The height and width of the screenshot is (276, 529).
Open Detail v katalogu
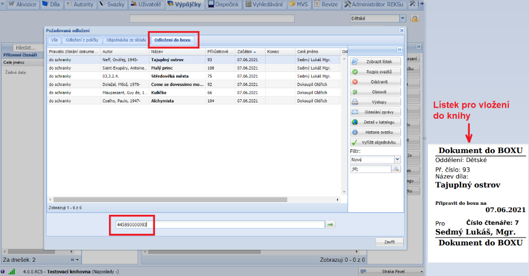(376, 122)
